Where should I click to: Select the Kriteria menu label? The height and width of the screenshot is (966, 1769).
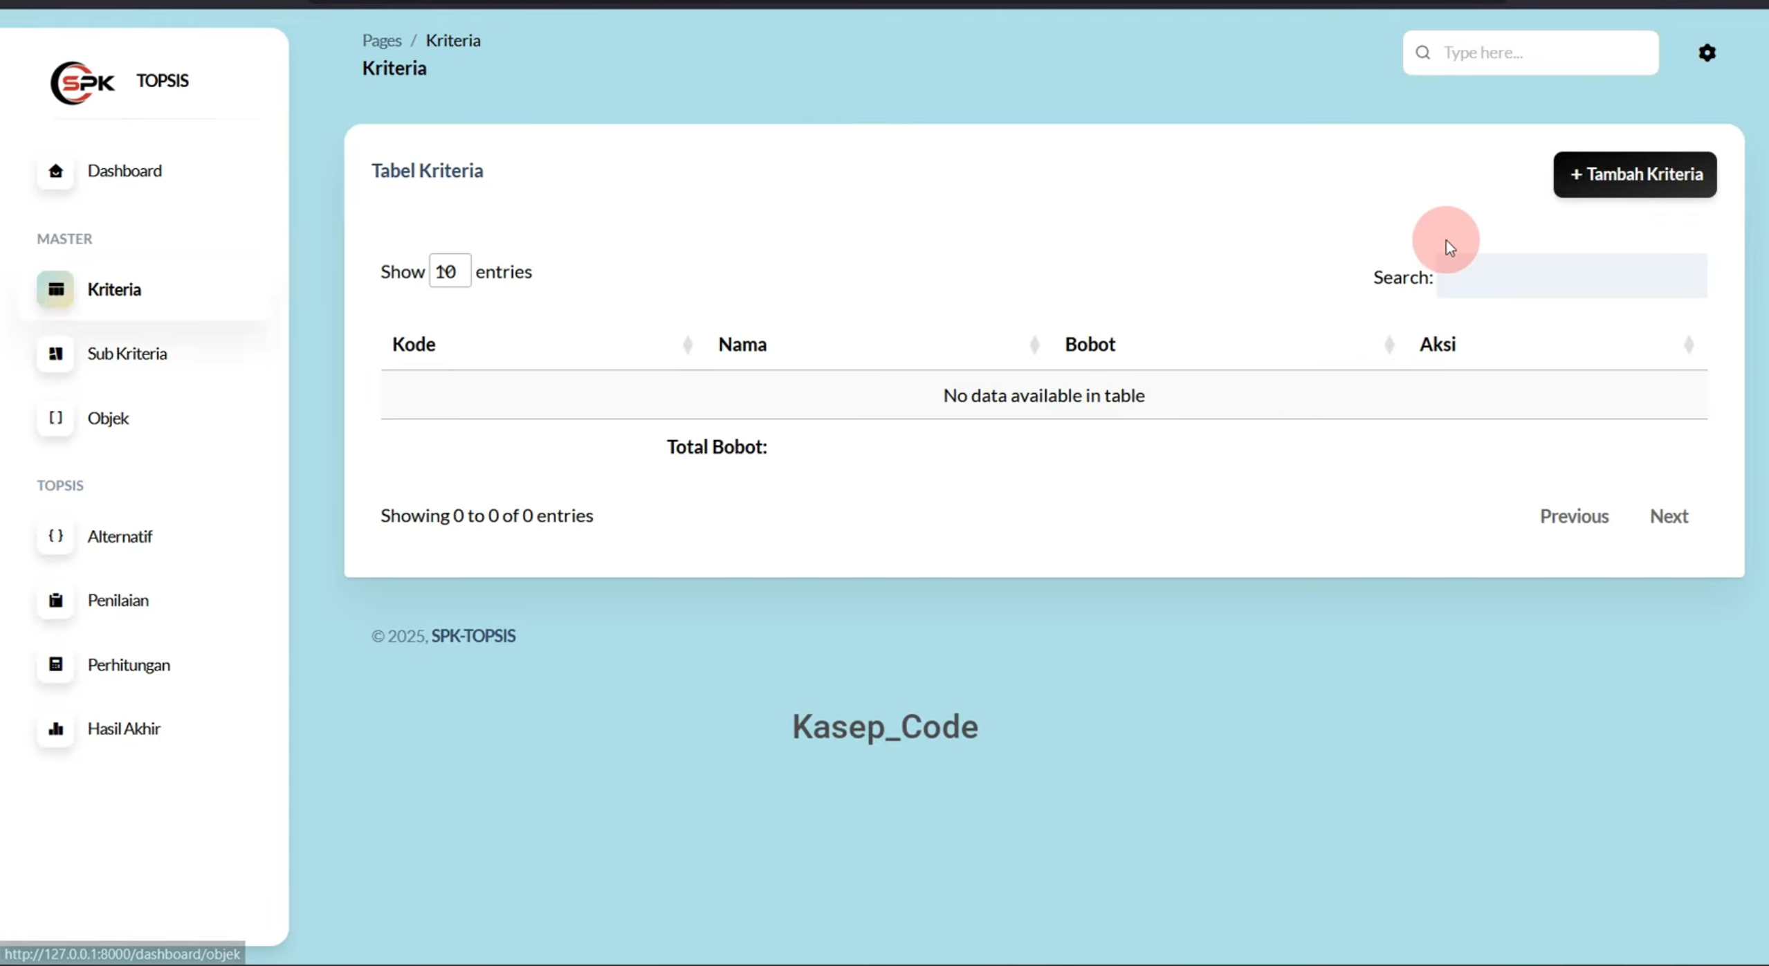pyautogui.click(x=114, y=289)
